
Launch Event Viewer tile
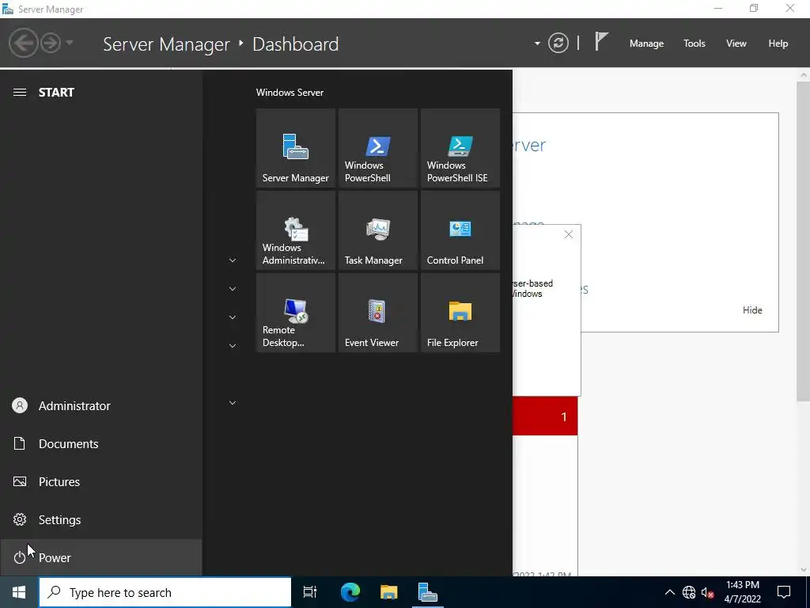pos(377,313)
